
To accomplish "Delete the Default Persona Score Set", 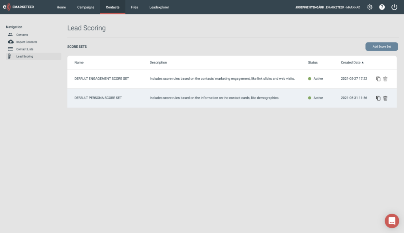I will click(385, 98).
